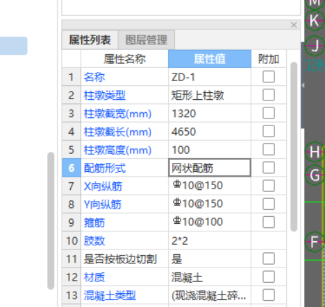This screenshot has height=307, width=325.
Task: Click the 属性名称 column header
Action: (x=124, y=59)
